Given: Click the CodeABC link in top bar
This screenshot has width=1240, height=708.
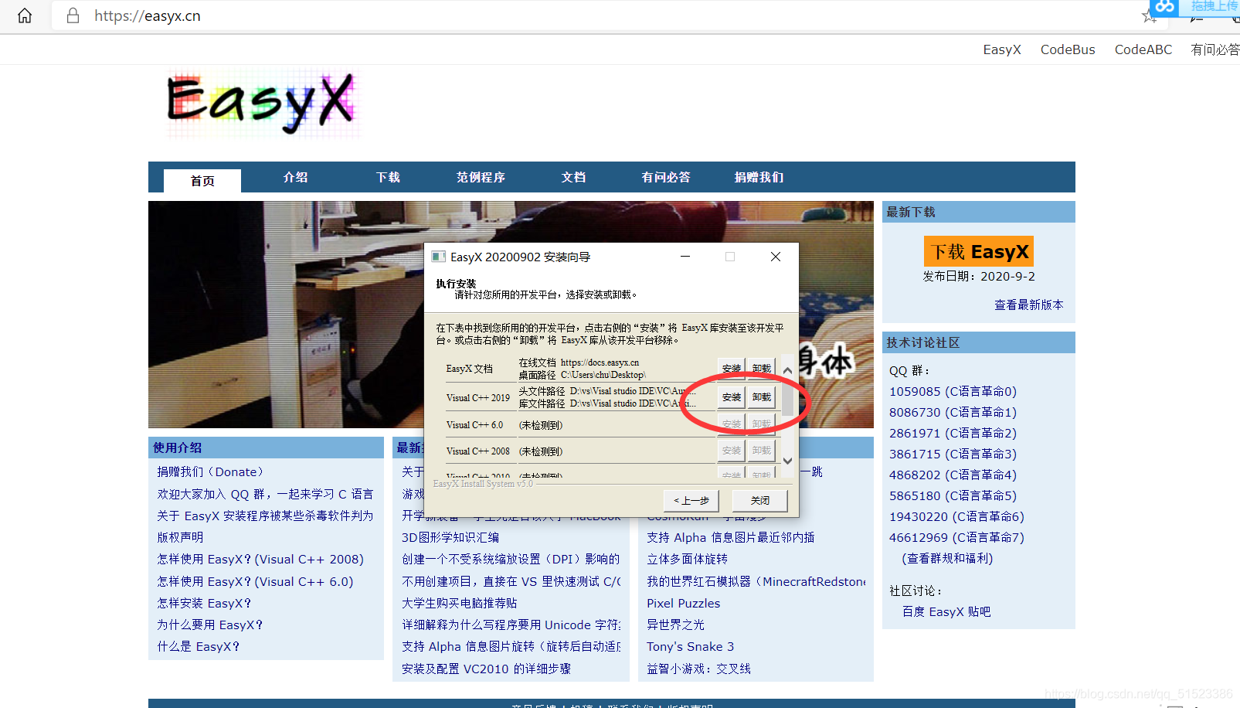Looking at the screenshot, I should [x=1143, y=49].
